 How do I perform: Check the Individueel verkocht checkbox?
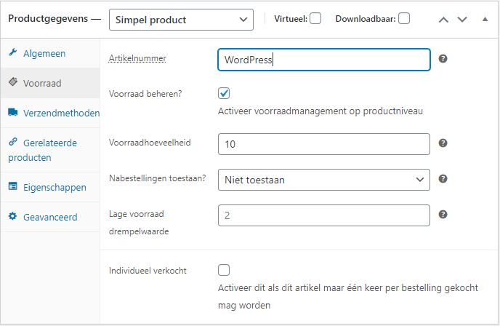pos(224,270)
